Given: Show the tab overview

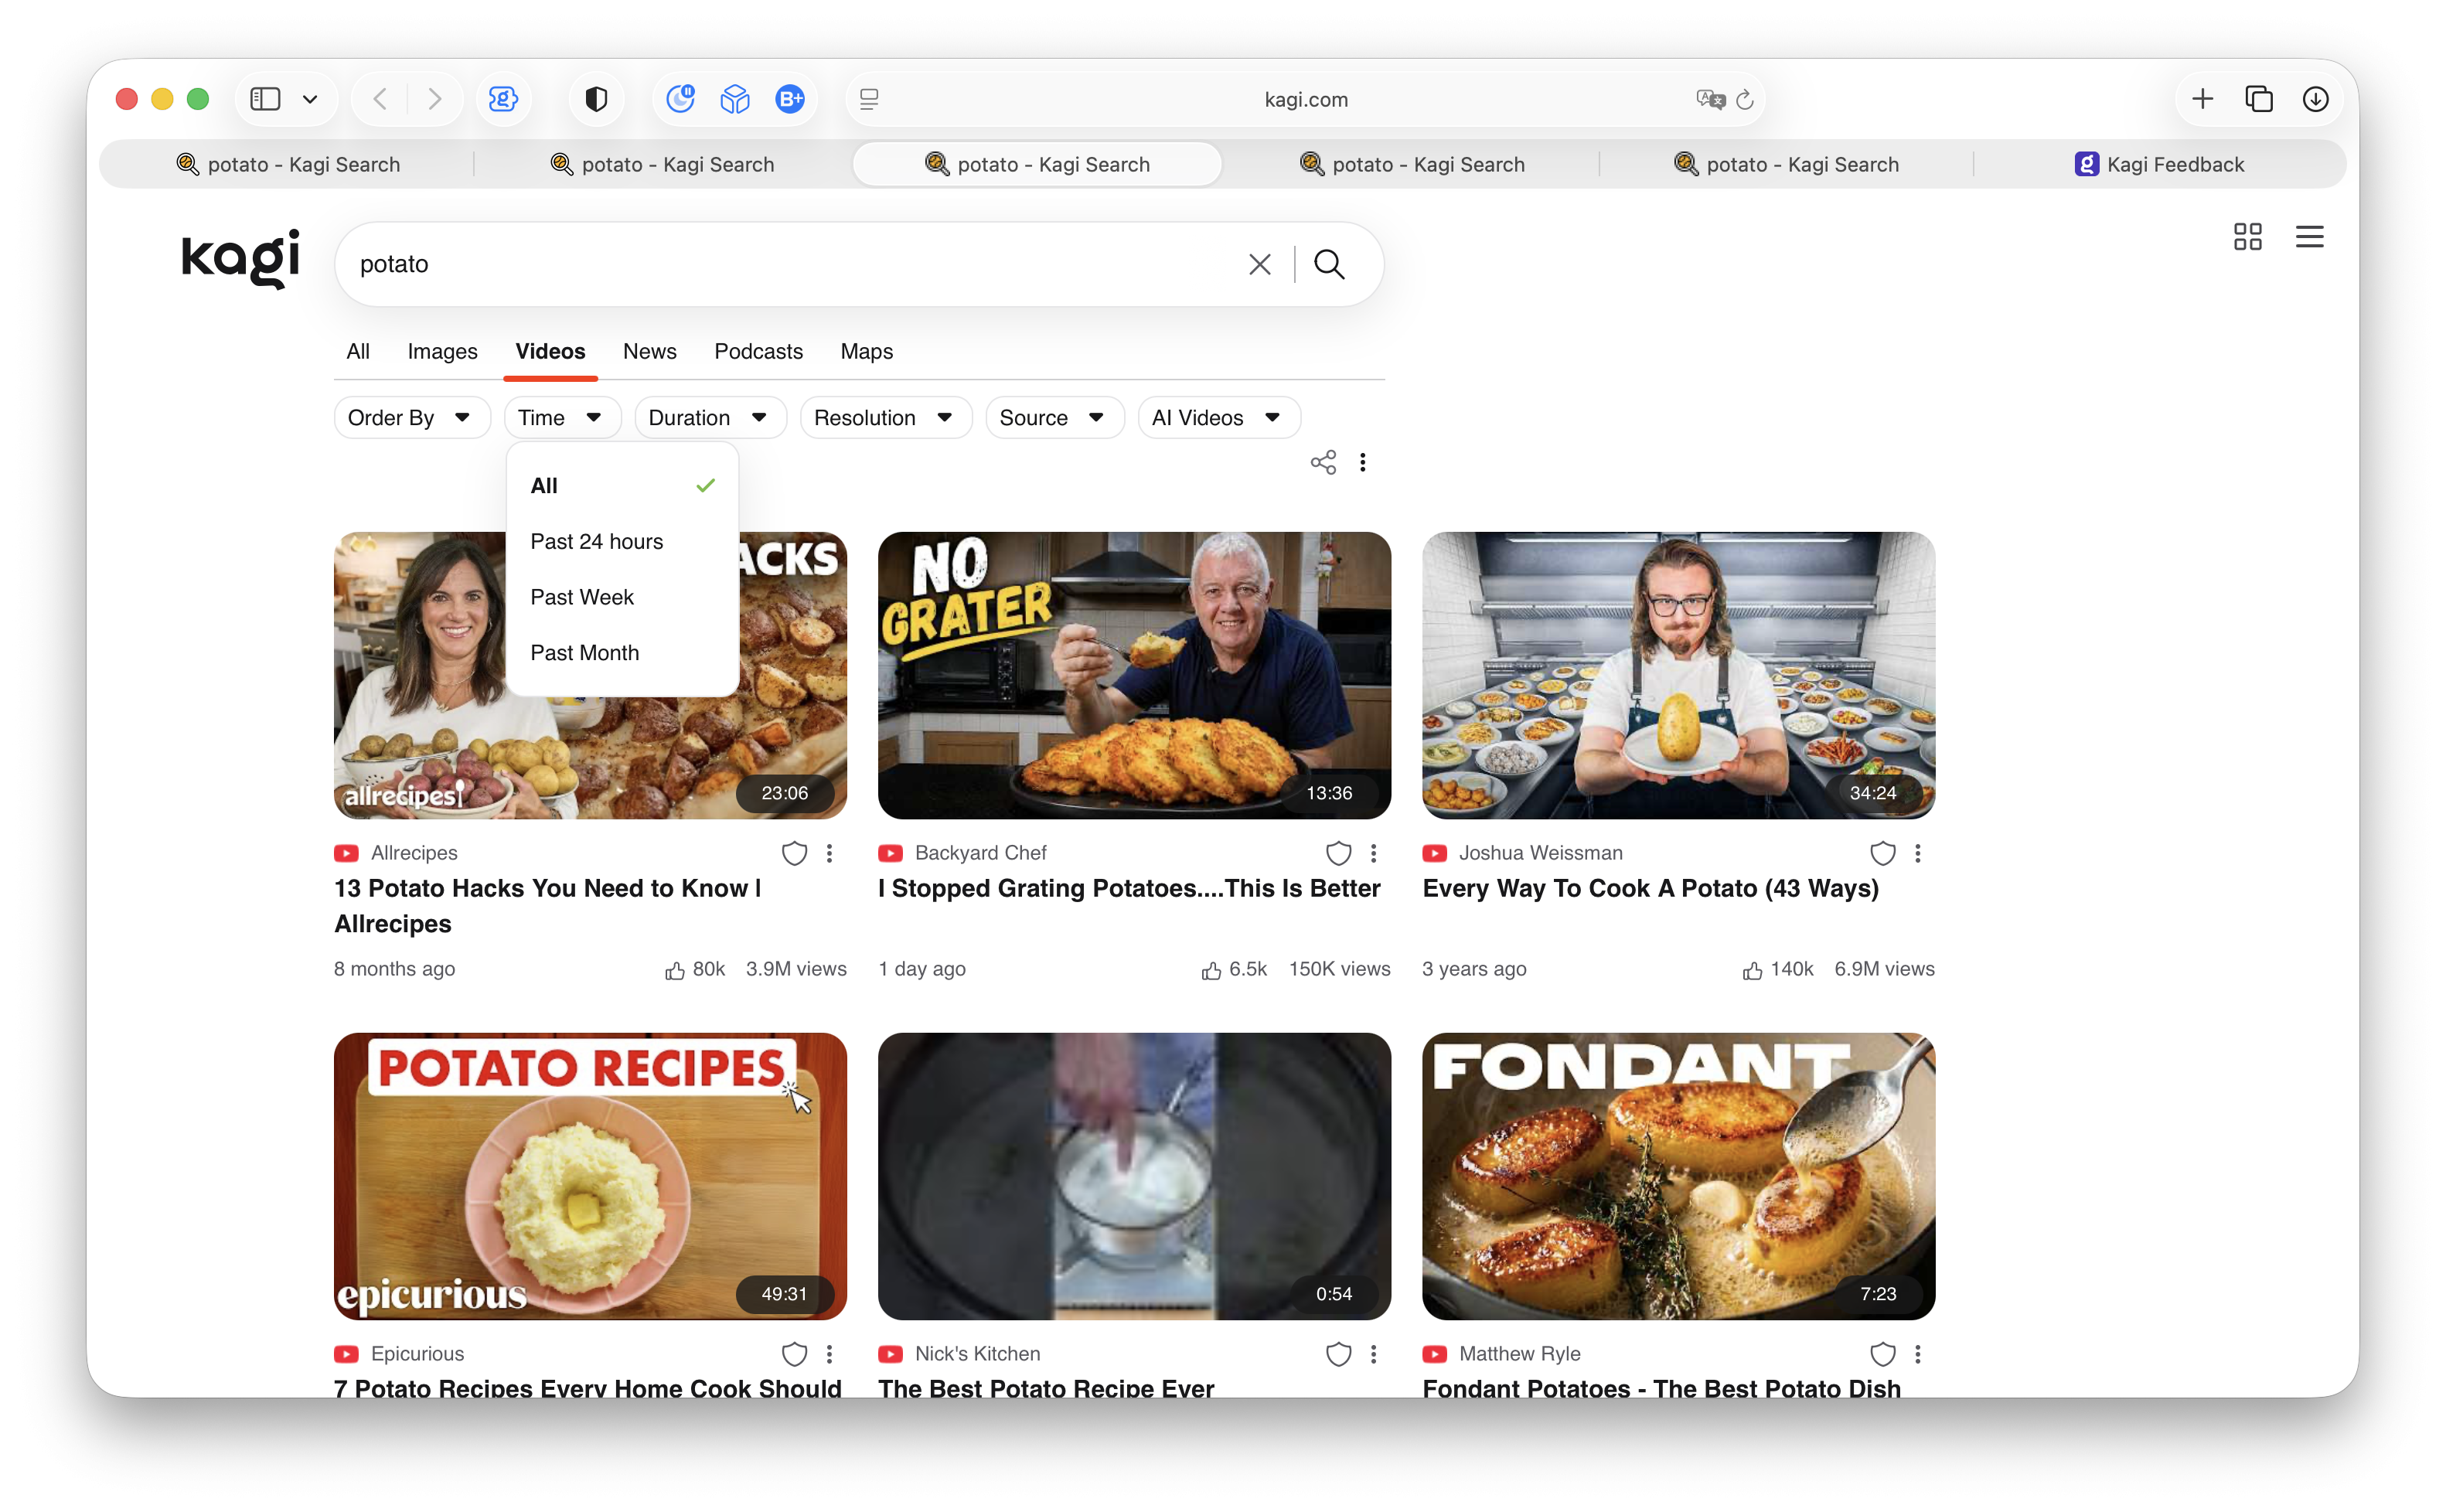Looking at the screenshot, I should coord(2259,99).
